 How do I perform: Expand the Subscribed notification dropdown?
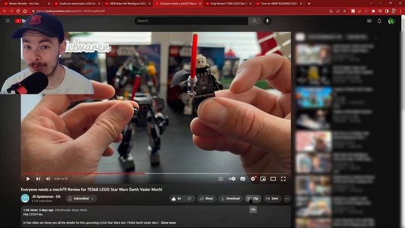81,198
